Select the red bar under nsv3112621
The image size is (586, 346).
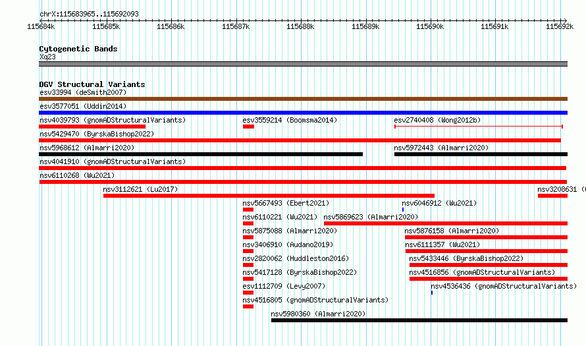[x=269, y=196]
